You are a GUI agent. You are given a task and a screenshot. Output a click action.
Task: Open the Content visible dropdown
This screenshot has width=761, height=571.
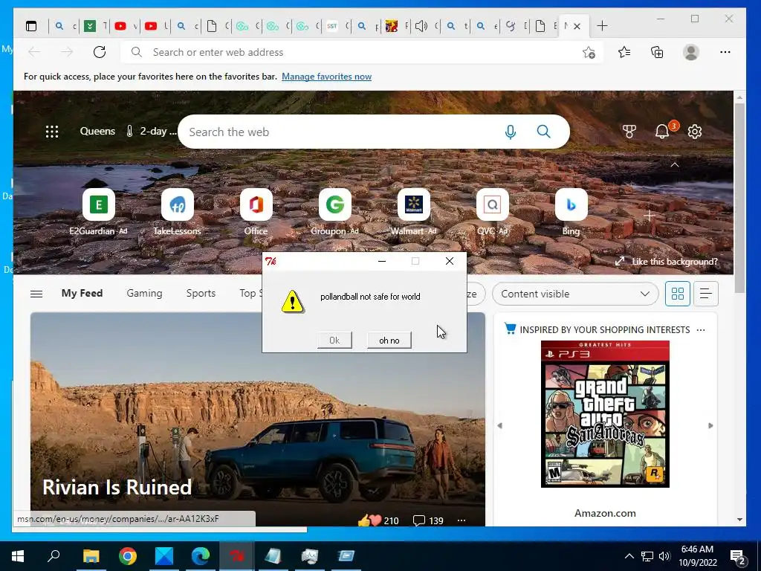pyautogui.click(x=575, y=294)
